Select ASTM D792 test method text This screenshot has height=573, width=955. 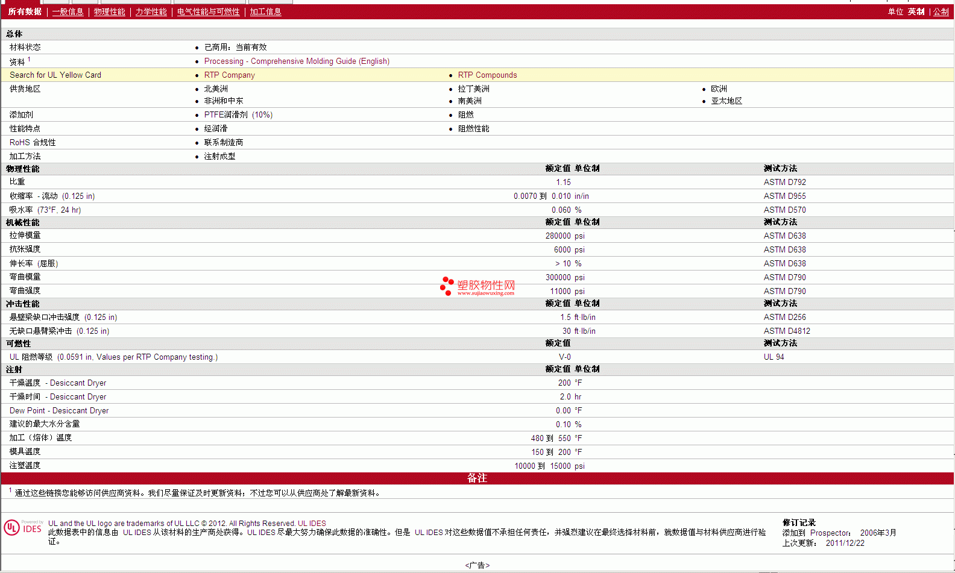pos(784,182)
